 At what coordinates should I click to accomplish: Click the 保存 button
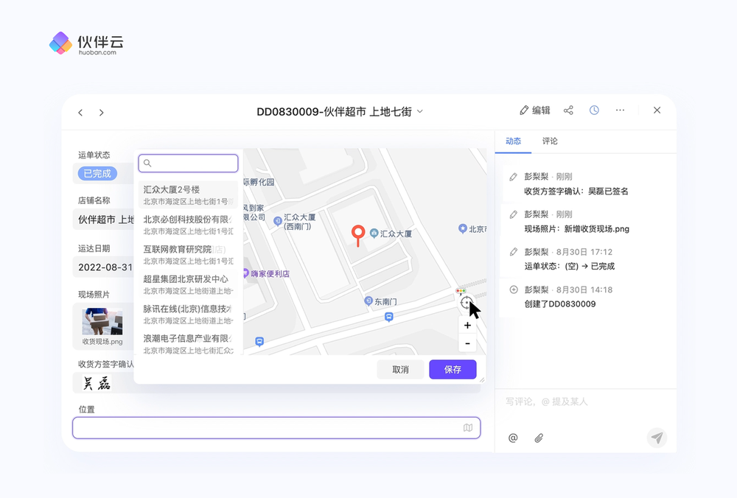click(x=453, y=369)
